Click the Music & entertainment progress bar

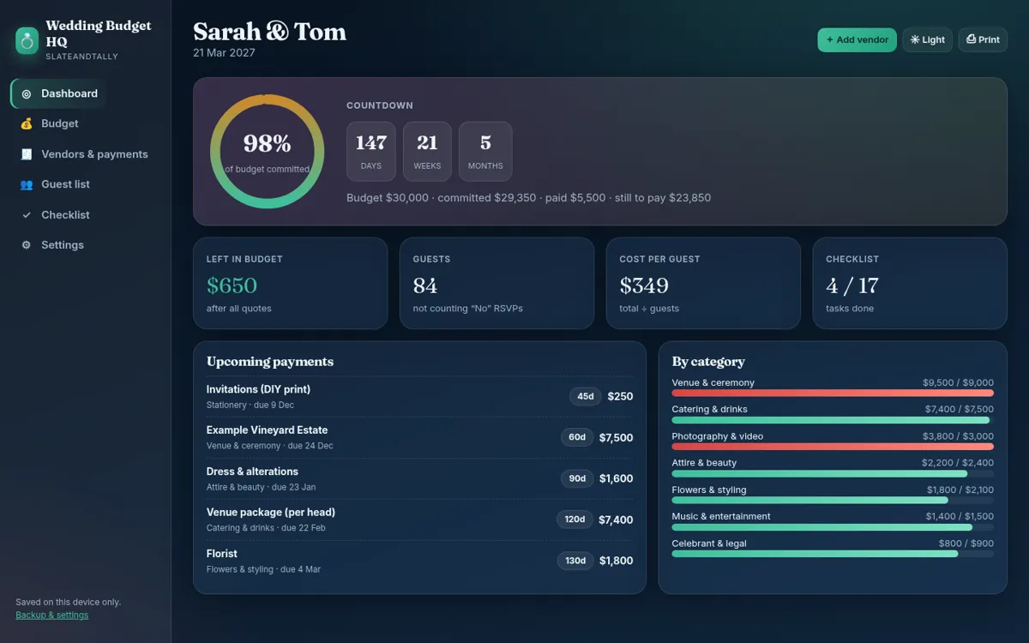coord(833,527)
